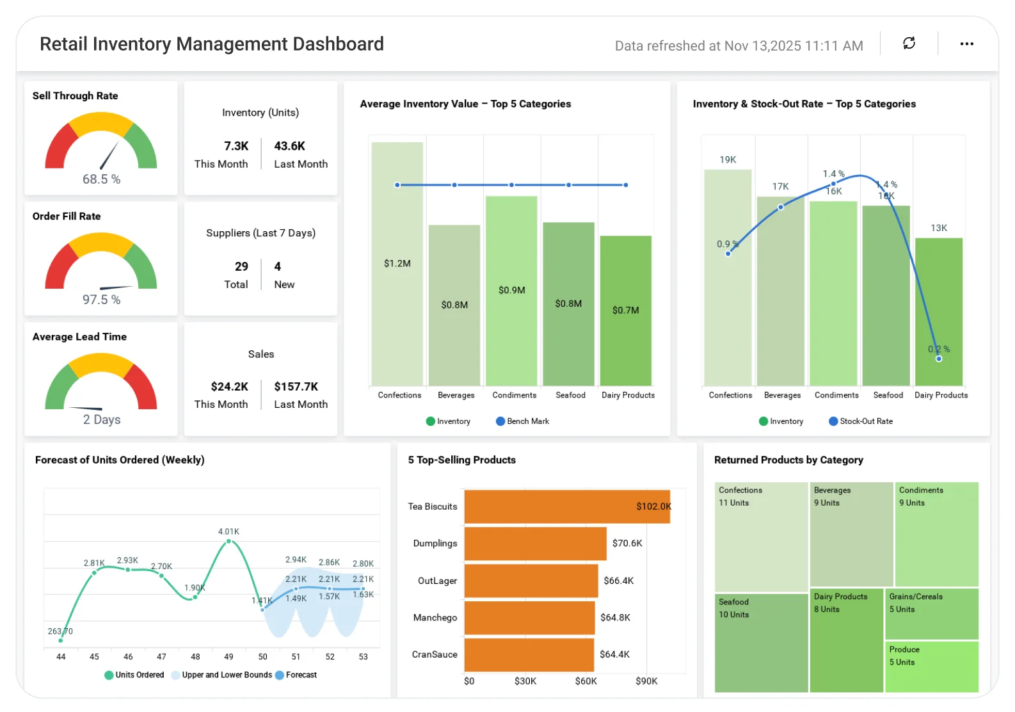Screen dimensions: 1015x712
Task: Click the 19K Confections stock-out chart bar
Action: tap(728, 278)
